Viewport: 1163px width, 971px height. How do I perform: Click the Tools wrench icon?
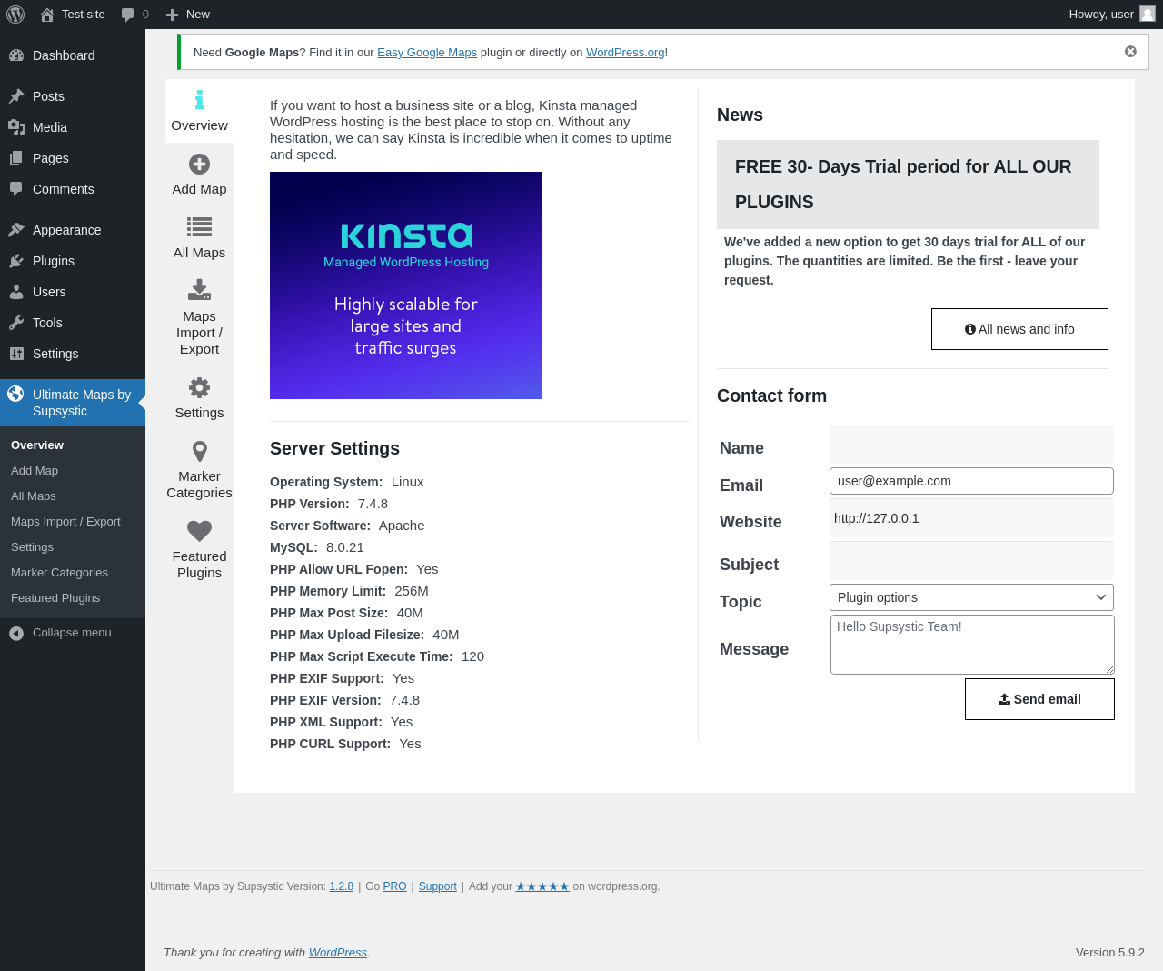click(16, 323)
